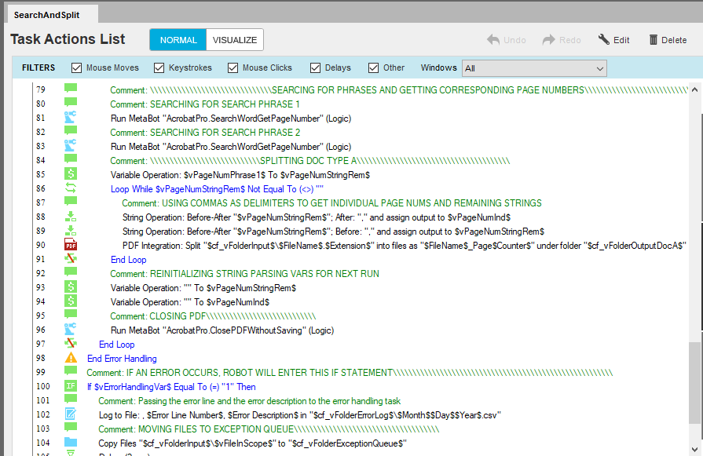This screenshot has height=456, width=703.
Task: Uncheck the Mouse Moves filter checkbox
Action: coord(77,68)
